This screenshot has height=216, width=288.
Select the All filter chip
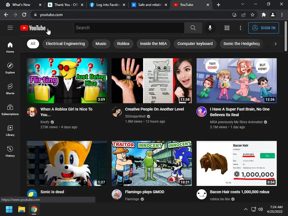(33, 44)
